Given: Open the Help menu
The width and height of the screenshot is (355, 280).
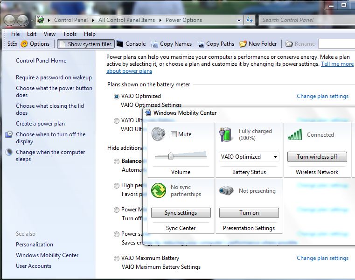Looking at the screenshot, I should (x=90, y=34).
